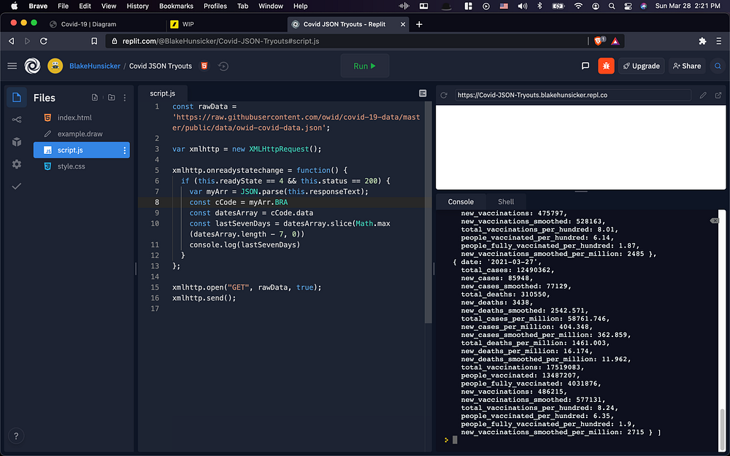Open preview in a new tab

point(718,95)
